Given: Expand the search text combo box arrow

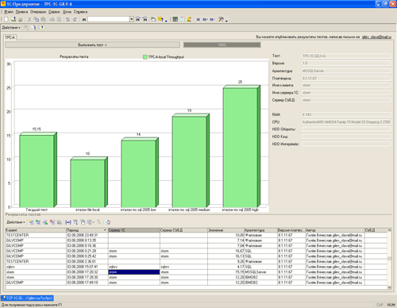Looking at the screenshot, I should pyautogui.click(x=132, y=19).
